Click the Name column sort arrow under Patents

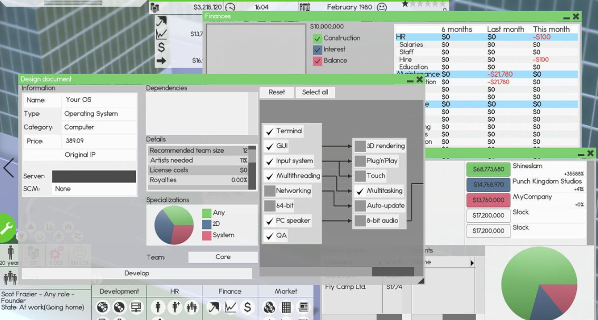pyautogui.click(x=472, y=263)
